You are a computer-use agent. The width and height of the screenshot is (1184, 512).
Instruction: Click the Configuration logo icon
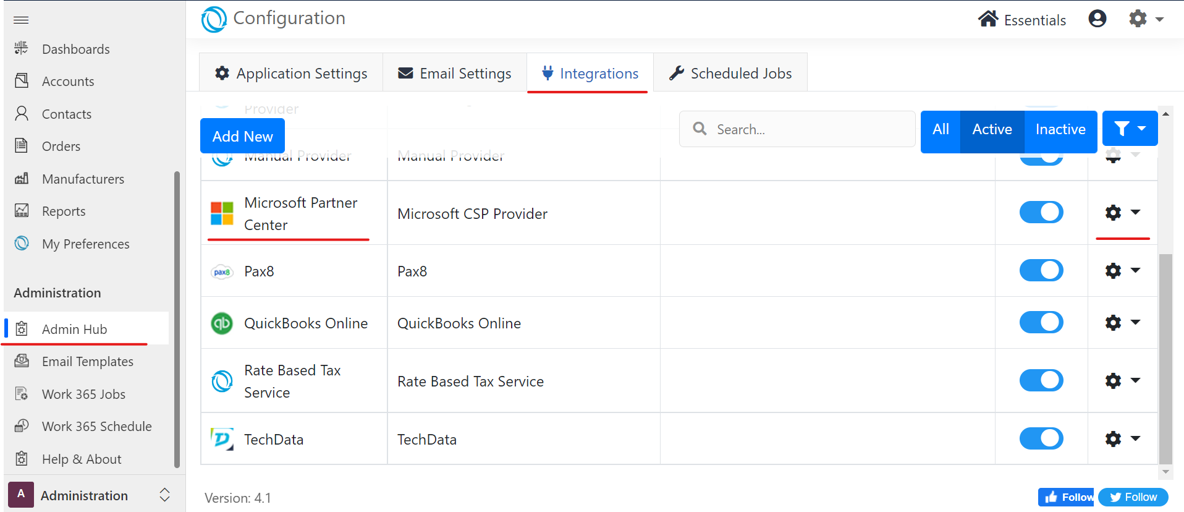pos(214,19)
